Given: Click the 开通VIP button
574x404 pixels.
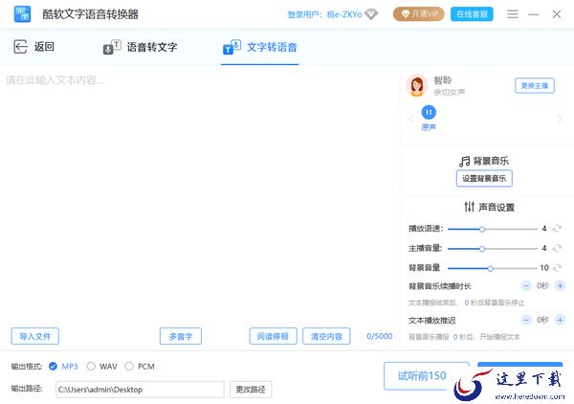Looking at the screenshot, I should pos(418,14).
